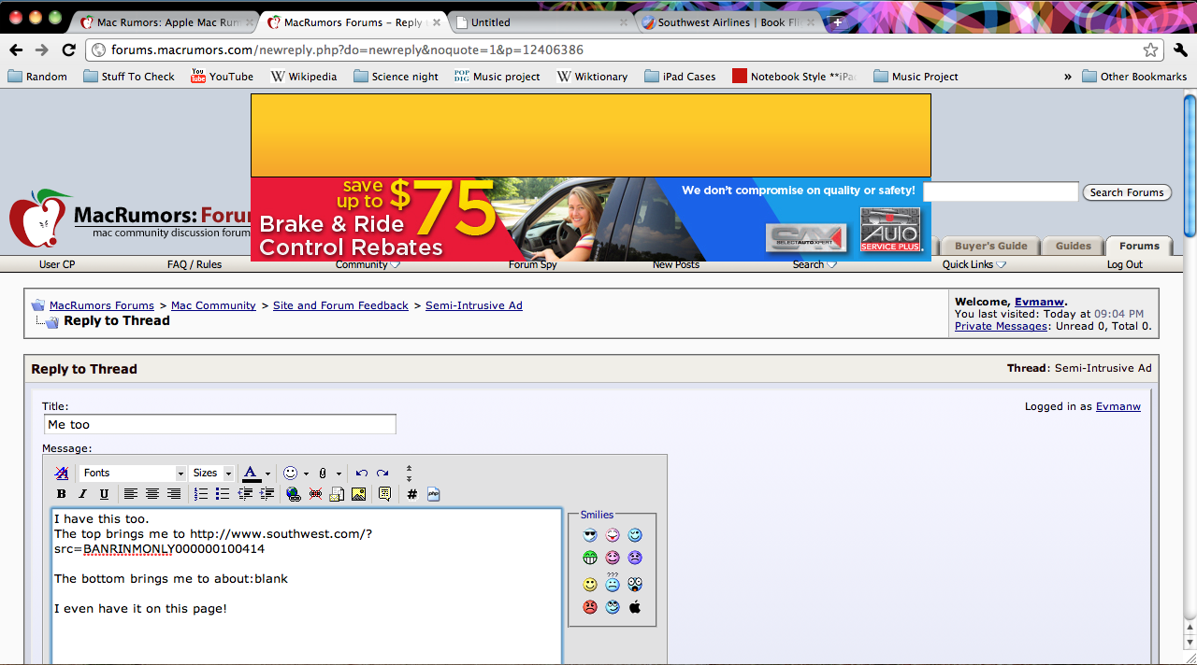Switch to the Mac Rumors: Apple Mac browser tab
The image size is (1197, 665).
[165, 21]
